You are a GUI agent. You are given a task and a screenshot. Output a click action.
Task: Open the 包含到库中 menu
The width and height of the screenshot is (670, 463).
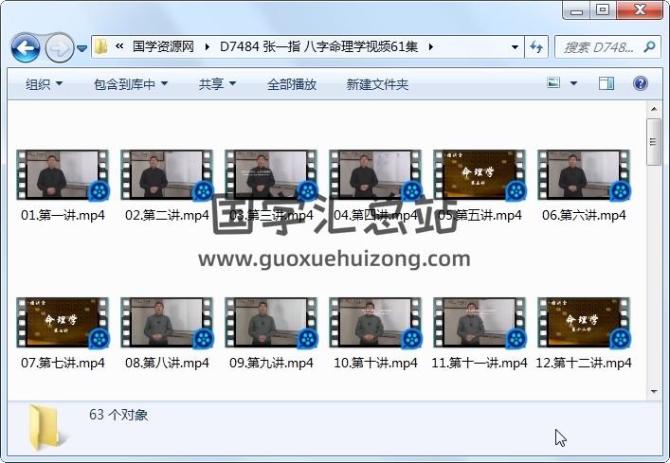pyautogui.click(x=131, y=84)
